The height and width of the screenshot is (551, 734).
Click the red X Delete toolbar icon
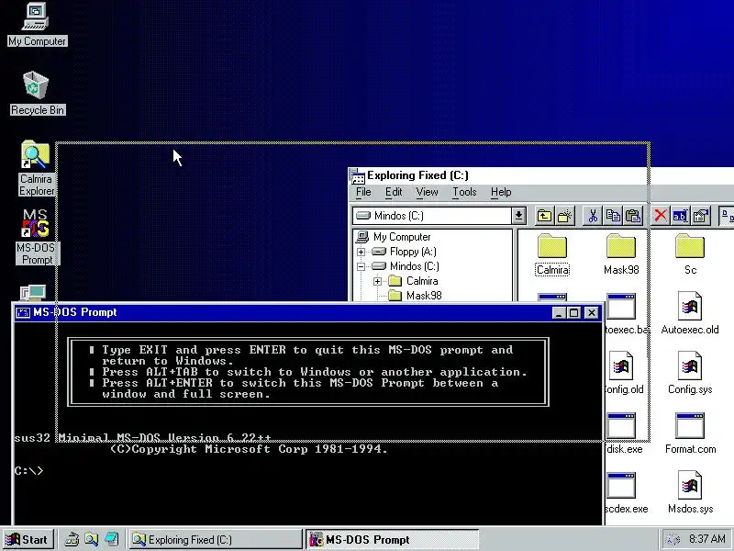[661, 216]
